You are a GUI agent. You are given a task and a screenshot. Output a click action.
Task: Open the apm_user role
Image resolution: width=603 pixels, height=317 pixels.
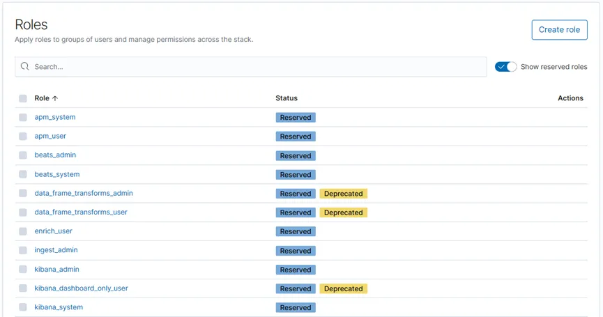click(x=50, y=136)
